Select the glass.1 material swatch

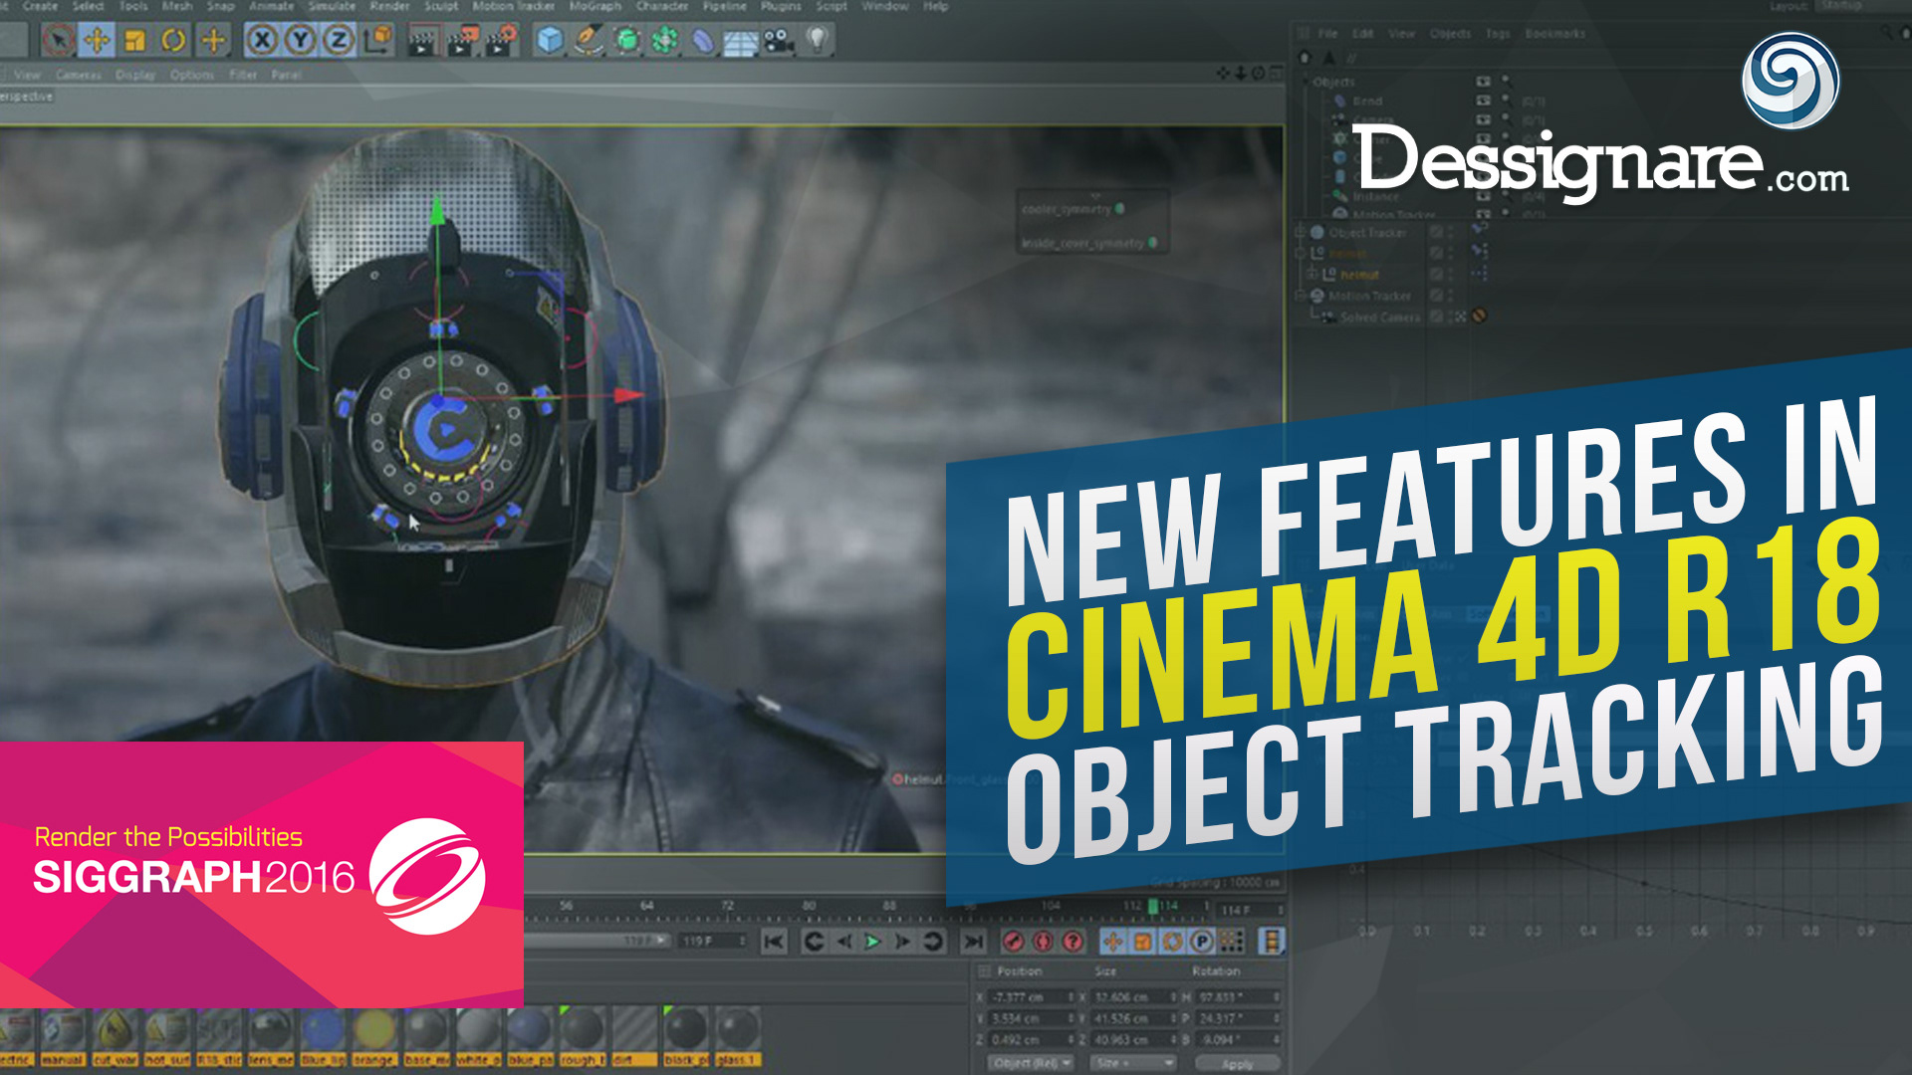click(x=738, y=1038)
